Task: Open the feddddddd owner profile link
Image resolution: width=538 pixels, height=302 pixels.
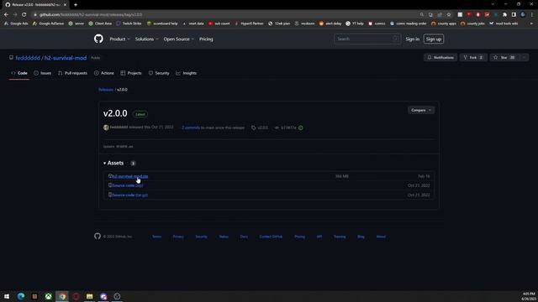Action: point(28,58)
